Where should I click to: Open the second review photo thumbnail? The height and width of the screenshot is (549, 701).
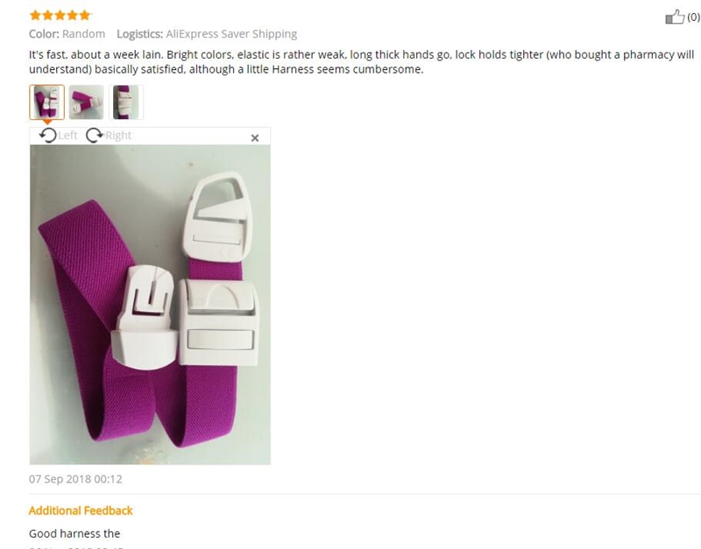86,102
